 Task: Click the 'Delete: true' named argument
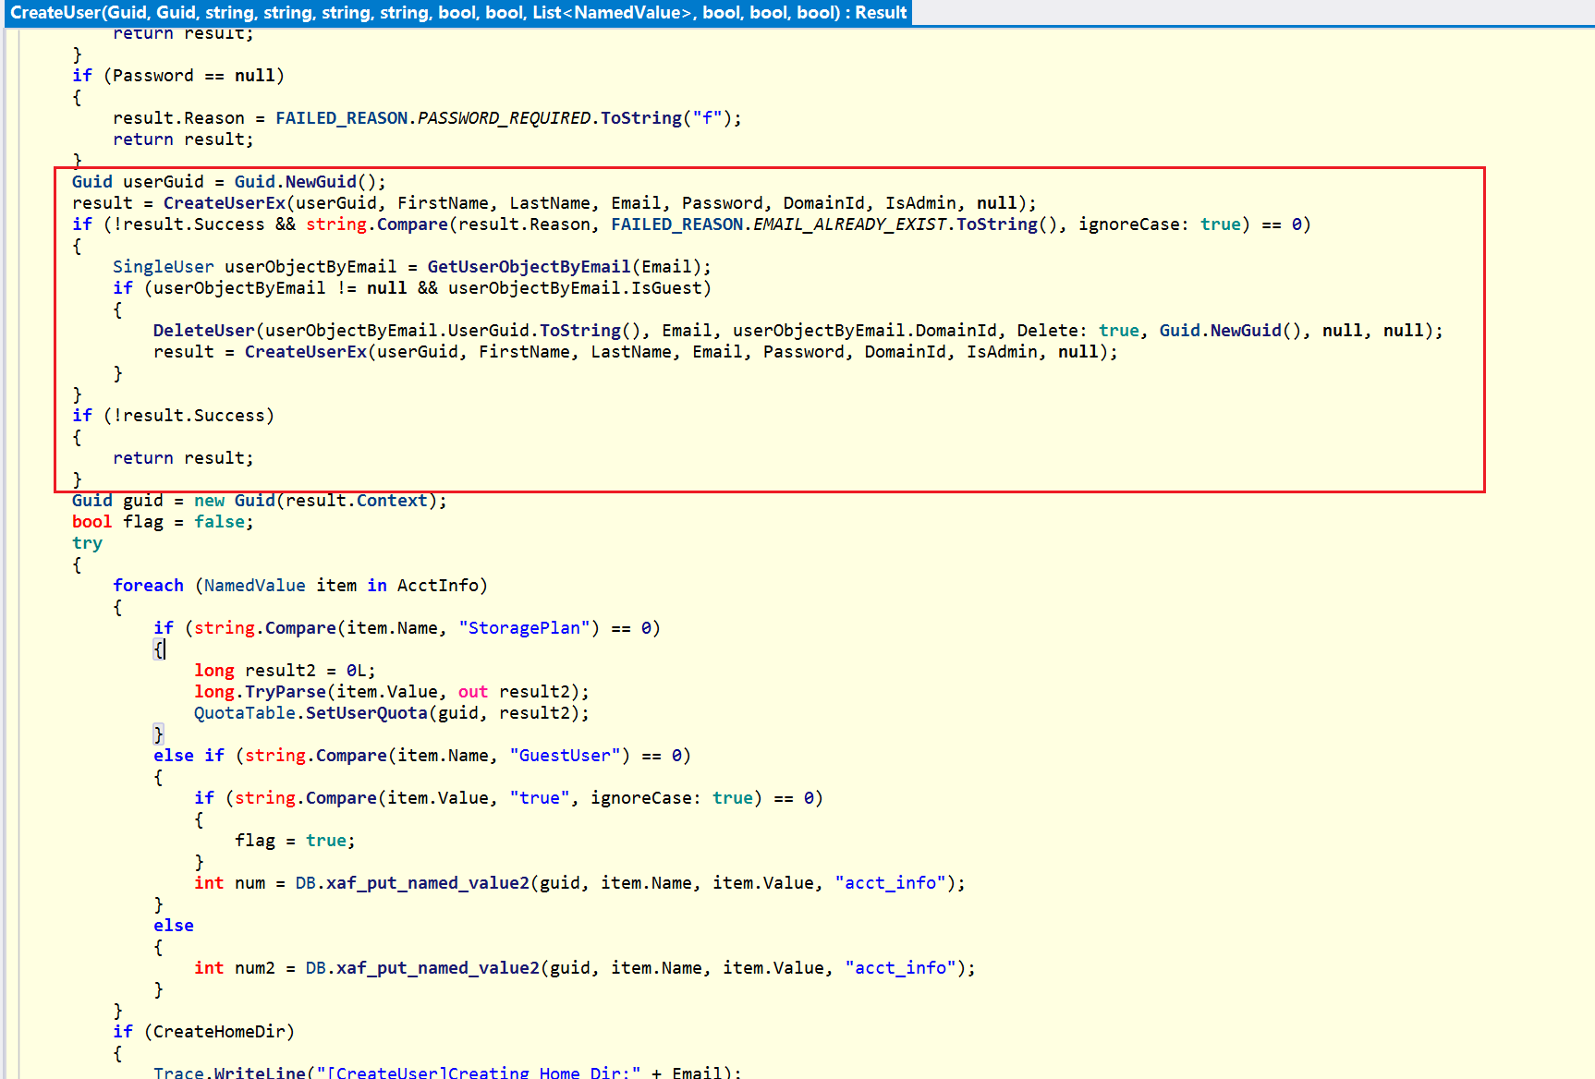1078,331
